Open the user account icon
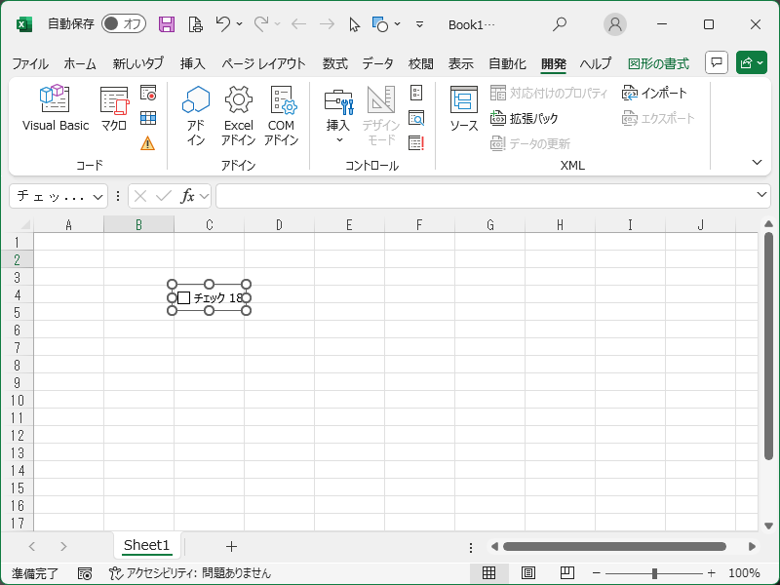The width and height of the screenshot is (780, 585). [x=615, y=23]
